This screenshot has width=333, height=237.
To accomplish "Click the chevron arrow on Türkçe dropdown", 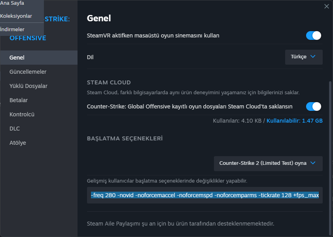I will point(313,57).
